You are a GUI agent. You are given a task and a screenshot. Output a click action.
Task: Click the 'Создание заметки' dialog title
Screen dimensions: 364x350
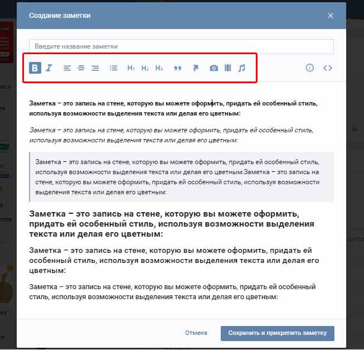(60, 16)
